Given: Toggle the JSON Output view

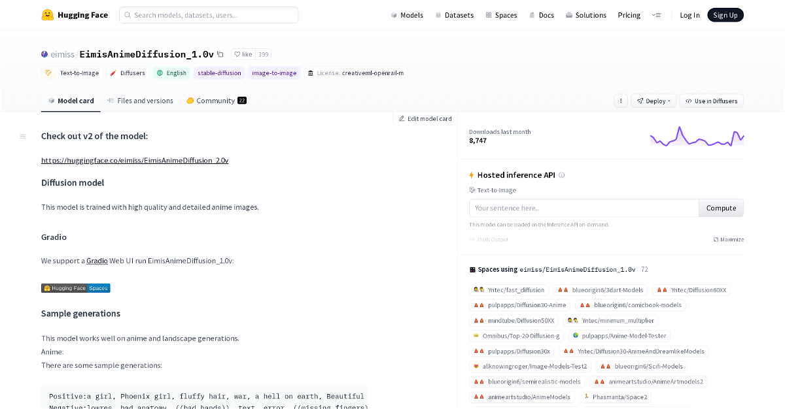Looking at the screenshot, I should 489,239.
